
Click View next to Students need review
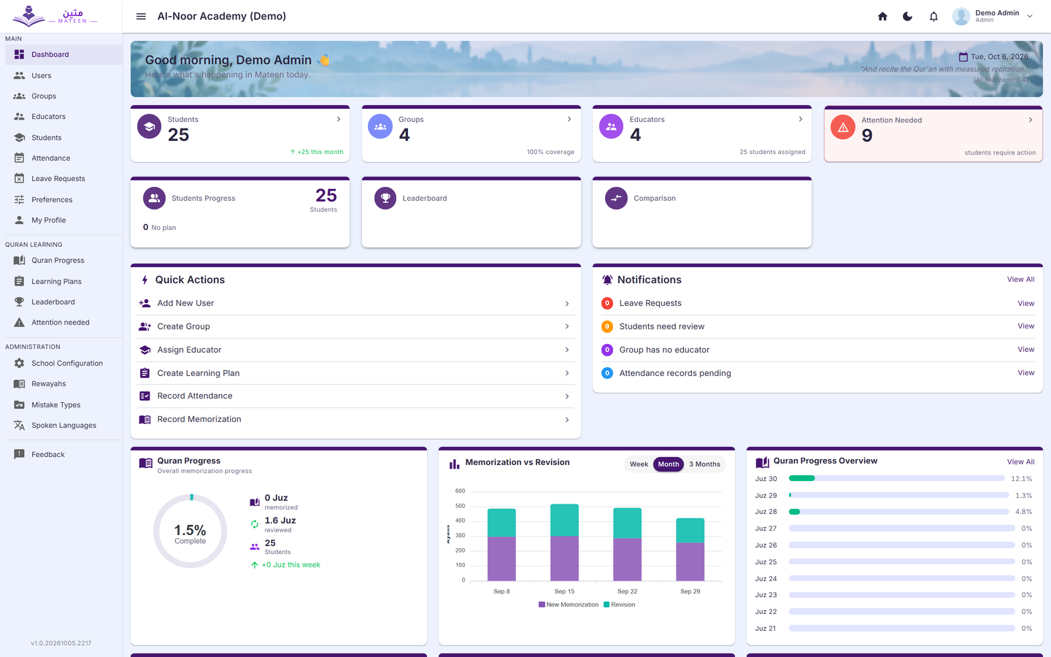[1025, 326]
